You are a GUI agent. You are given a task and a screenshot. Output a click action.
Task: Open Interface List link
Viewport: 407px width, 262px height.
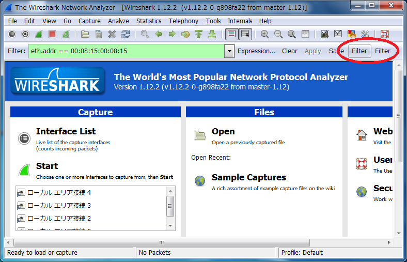(66, 131)
